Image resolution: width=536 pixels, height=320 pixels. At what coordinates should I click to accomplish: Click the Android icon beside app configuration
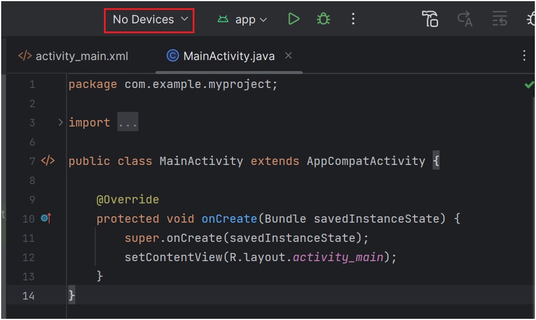click(x=222, y=19)
